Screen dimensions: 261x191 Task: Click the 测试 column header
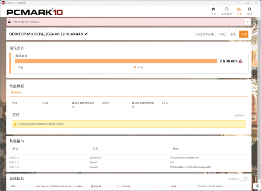pos(15,149)
